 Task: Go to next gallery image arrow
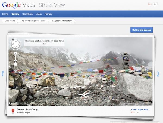point(159,73)
